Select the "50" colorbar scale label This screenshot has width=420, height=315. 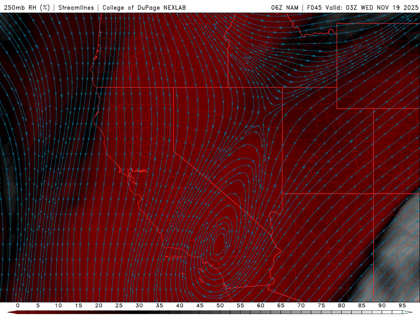tap(220, 306)
